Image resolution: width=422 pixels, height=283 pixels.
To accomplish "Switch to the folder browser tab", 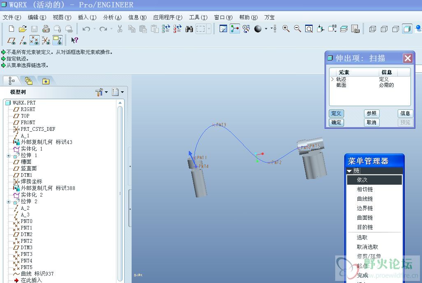I will (x=28, y=81).
